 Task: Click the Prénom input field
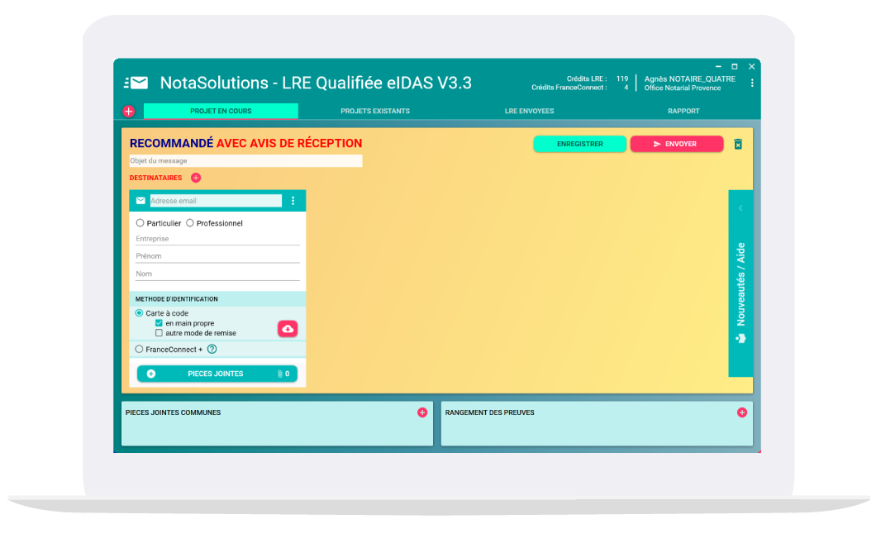click(x=217, y=256)
